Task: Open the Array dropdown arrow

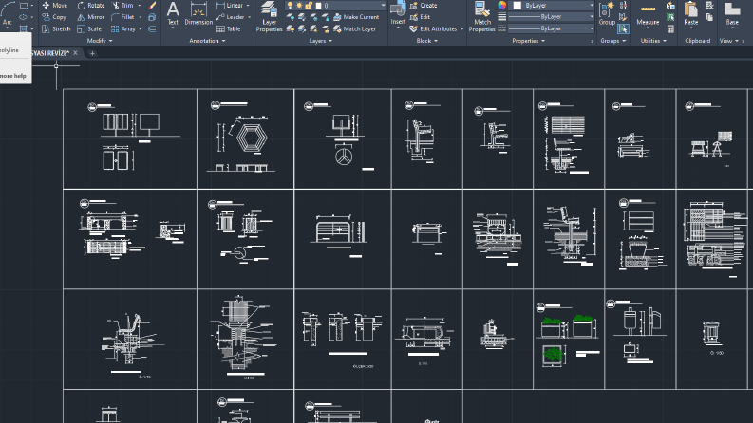Action: coord(140,28)
